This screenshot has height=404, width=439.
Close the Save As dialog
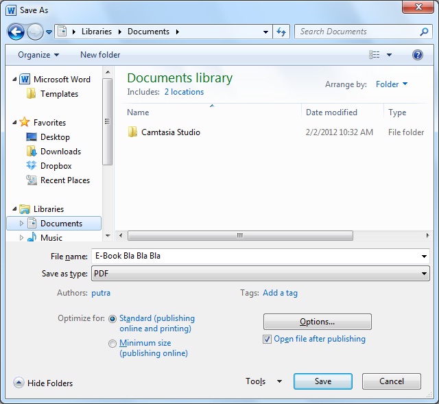(418, 7)
